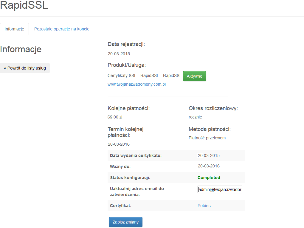This screenshot has width=304, height=228.
Task: Click the payment method Płatność przelewem
Action: pyautogui.click(x=207, y=138)
